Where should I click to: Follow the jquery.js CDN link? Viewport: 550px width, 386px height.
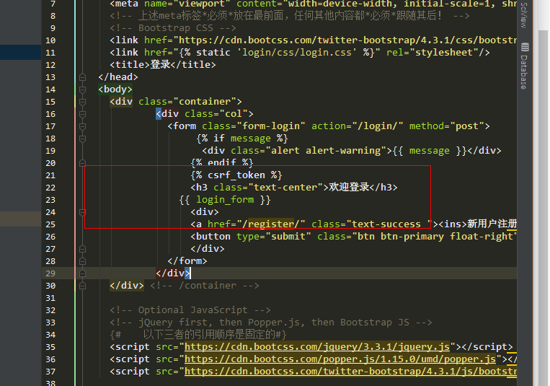tap(317, 347)
